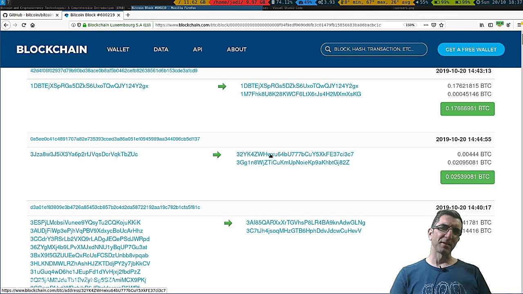The height and width of the screenshot is (294, 523).
Task: Bookmark this page with star icon
Action: pyautogui.click(x=441, y=25)
